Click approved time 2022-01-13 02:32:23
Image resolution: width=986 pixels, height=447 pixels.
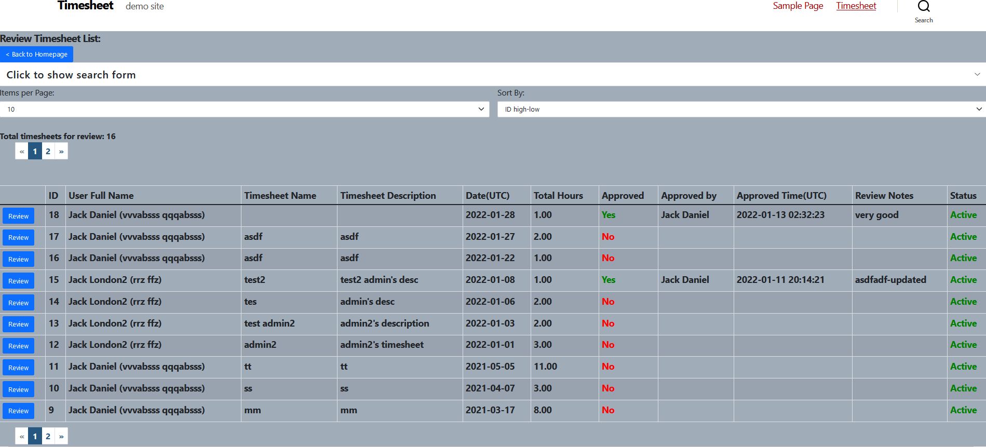780,215
